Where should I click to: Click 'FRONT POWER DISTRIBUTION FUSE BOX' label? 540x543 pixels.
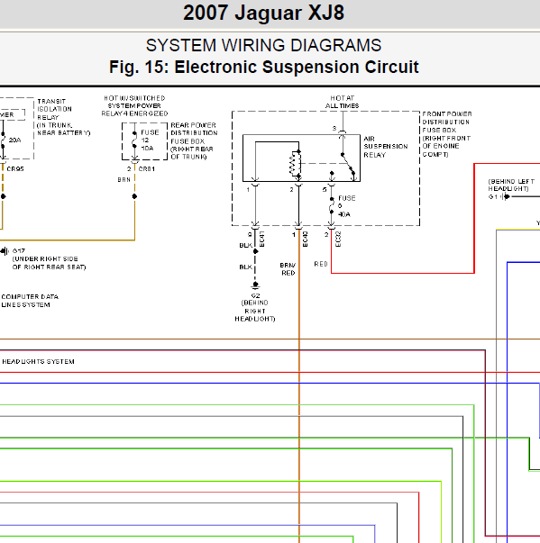447,122
